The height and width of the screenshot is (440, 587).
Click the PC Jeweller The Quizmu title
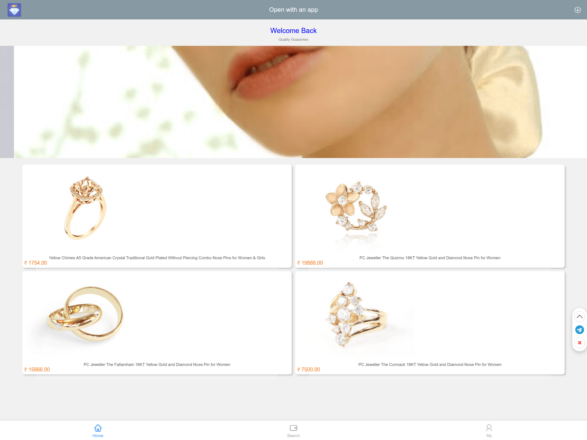coord(430,258)
